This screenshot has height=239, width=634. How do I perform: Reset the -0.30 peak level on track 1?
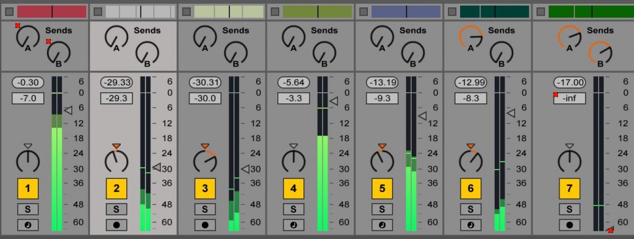[x=28, y=82]
